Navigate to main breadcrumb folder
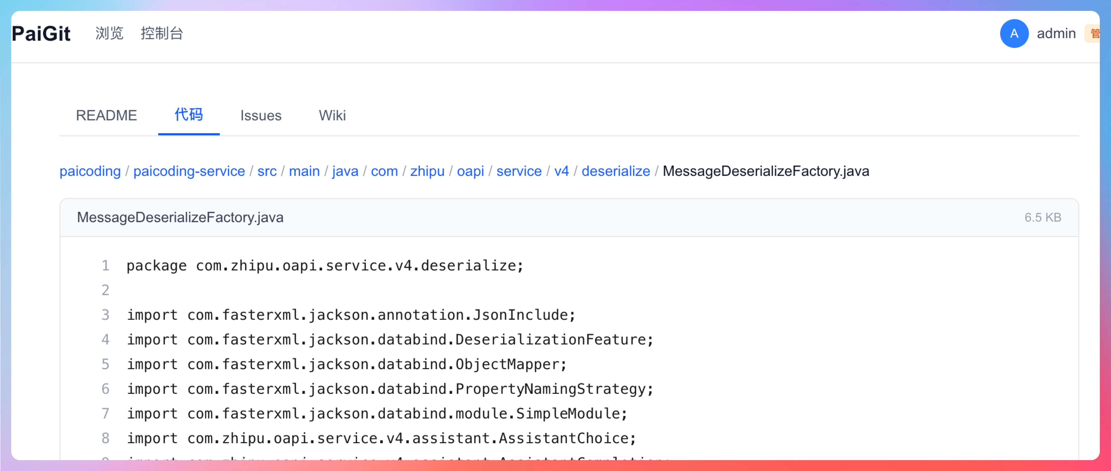1111x471 pixels. pyautogui.click(x=304, y=171)
